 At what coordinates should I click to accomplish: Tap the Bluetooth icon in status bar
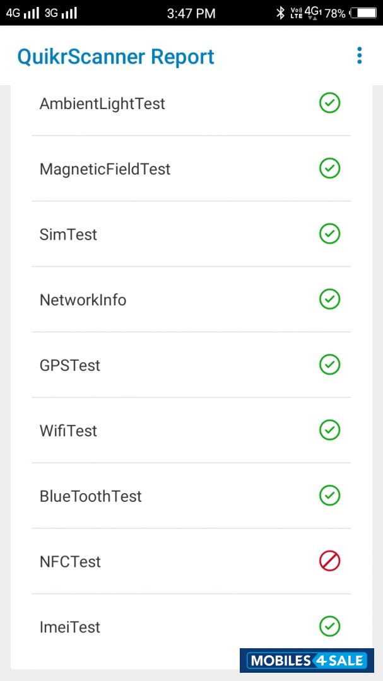[x=281, y=13]
